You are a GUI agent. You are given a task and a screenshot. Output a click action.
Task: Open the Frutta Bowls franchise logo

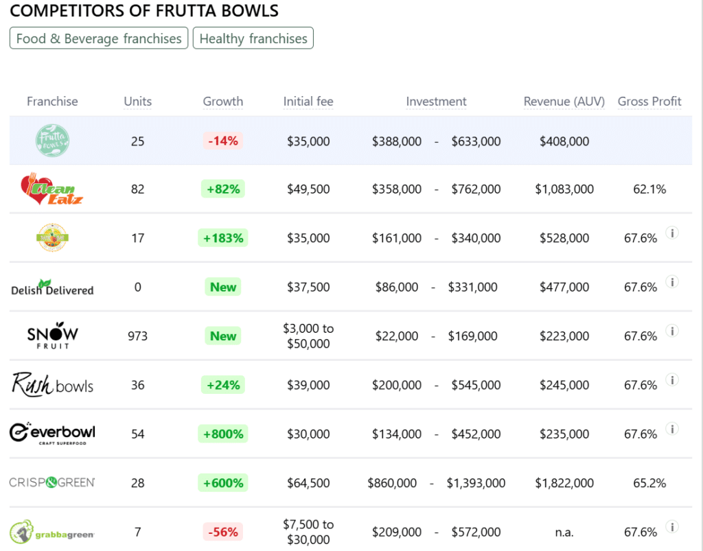tap(52, 141)
